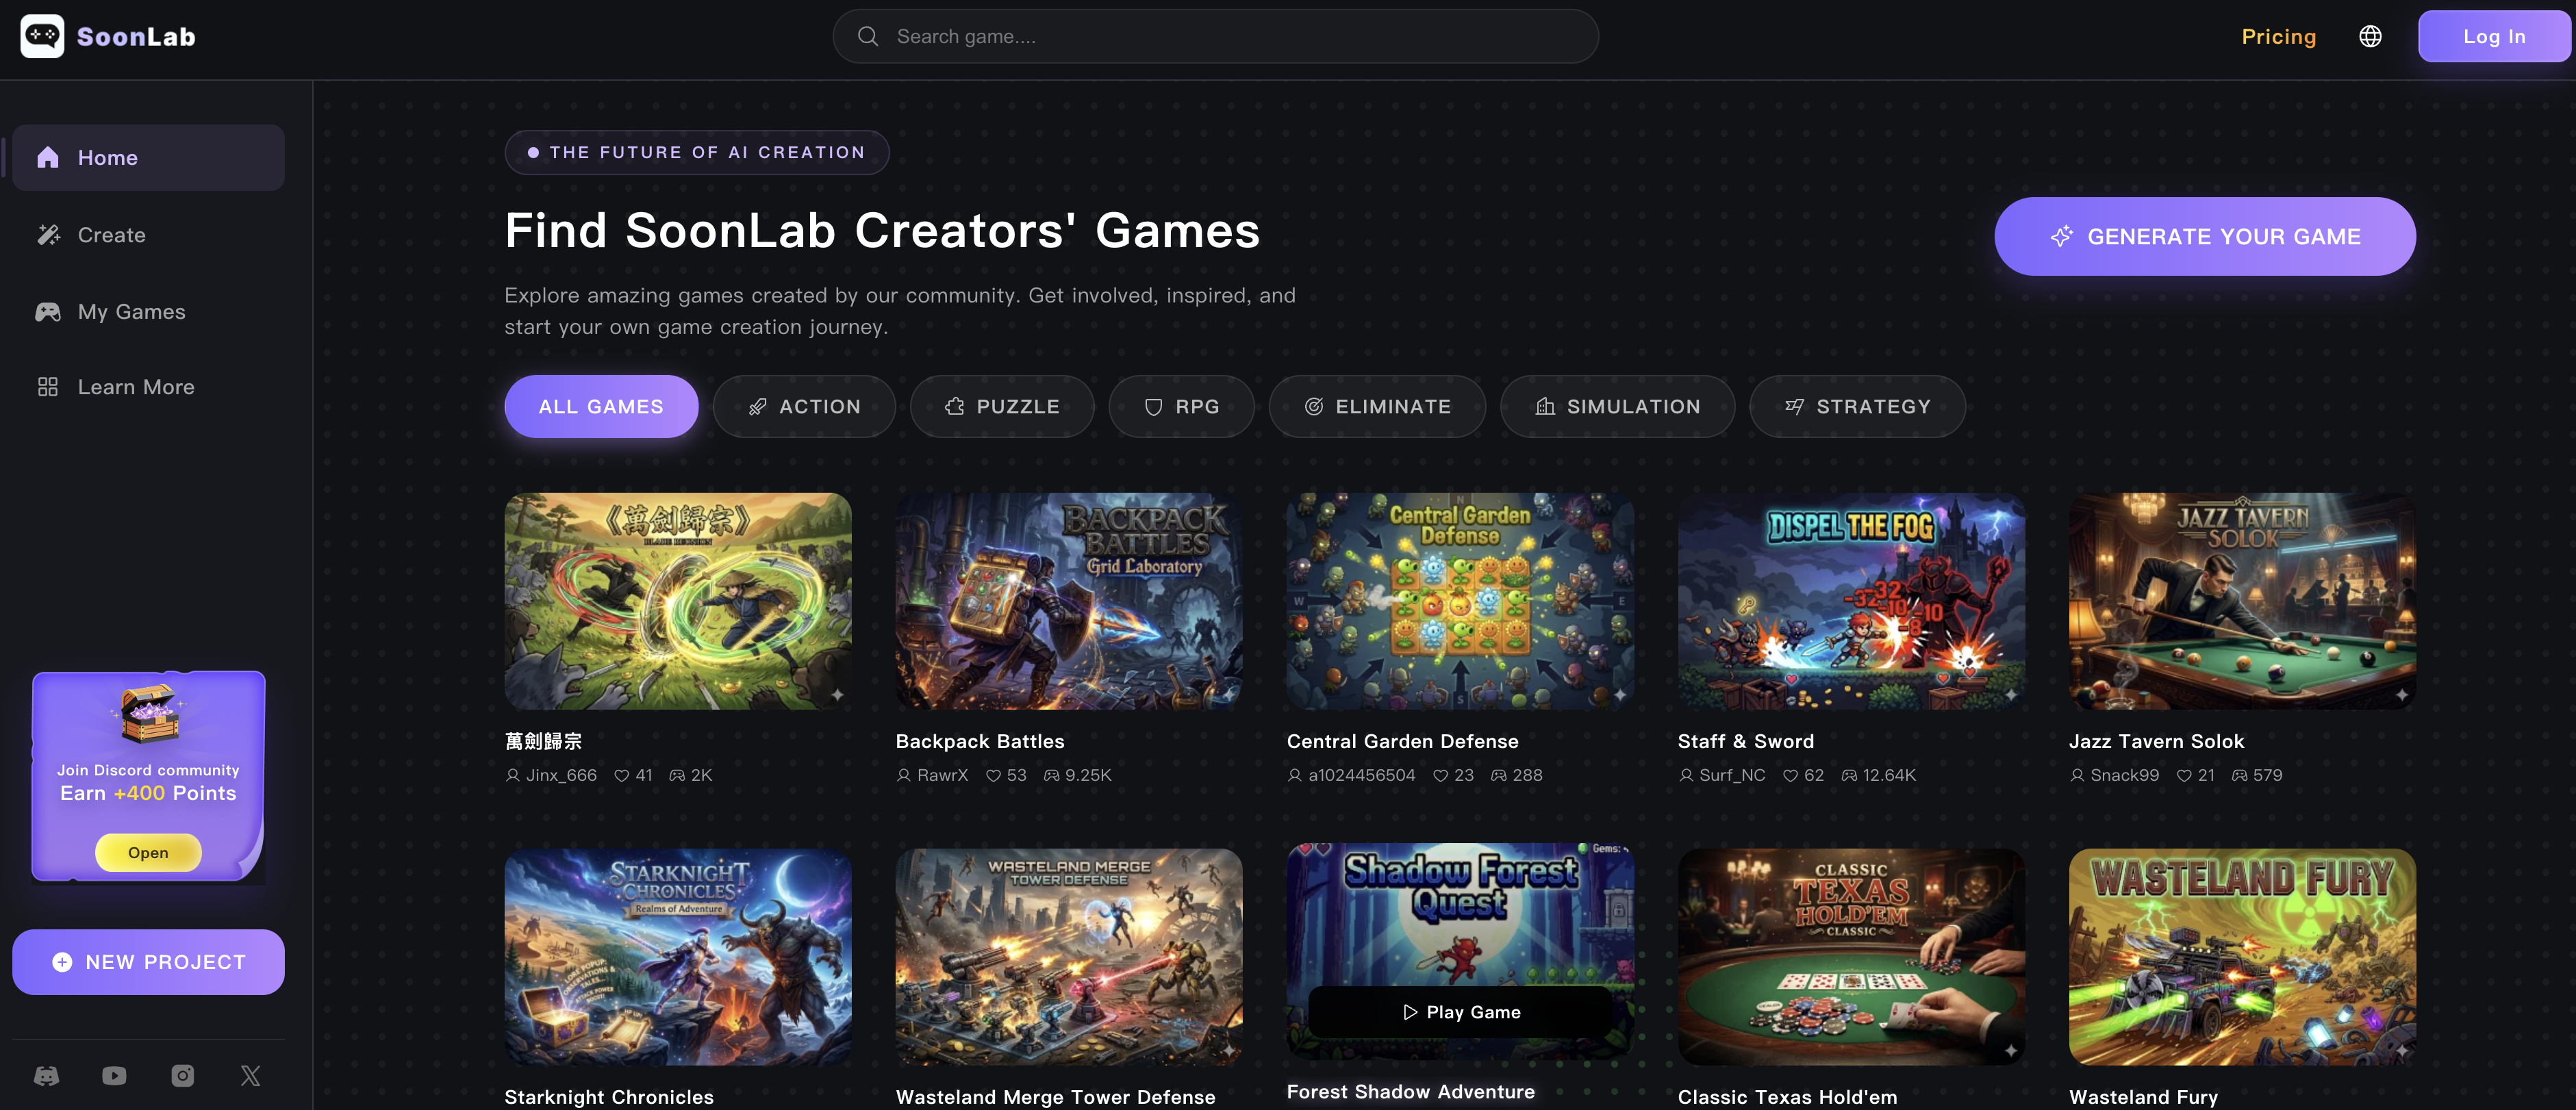Click the NEW PROJECT button
The image size is (2576, 1110).
148,962
